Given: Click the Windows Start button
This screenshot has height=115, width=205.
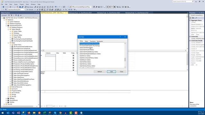Looking at the screenshot, I should click(x=3, y=113).
